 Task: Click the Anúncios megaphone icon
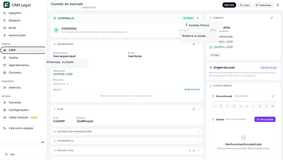pos(5,88)
